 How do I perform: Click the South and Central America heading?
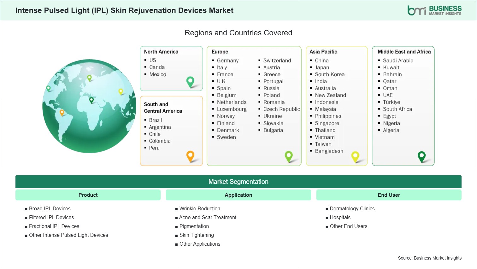pos(163,108)
